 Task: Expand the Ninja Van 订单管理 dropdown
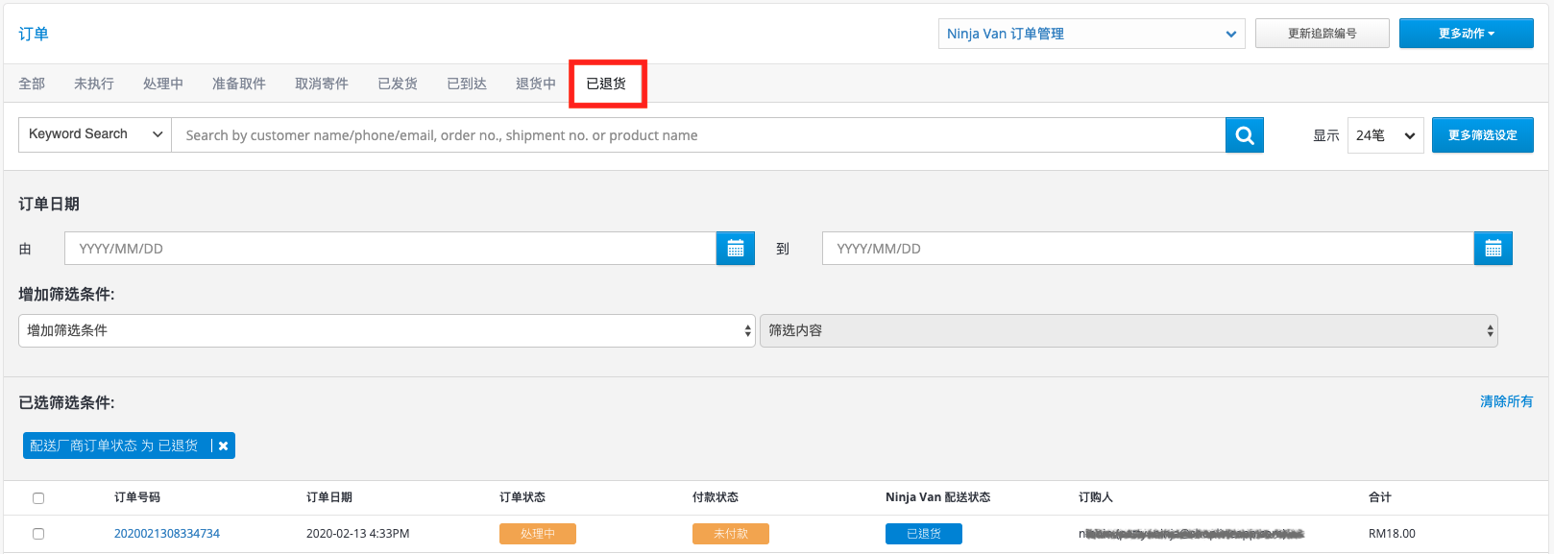[1092, 34]
